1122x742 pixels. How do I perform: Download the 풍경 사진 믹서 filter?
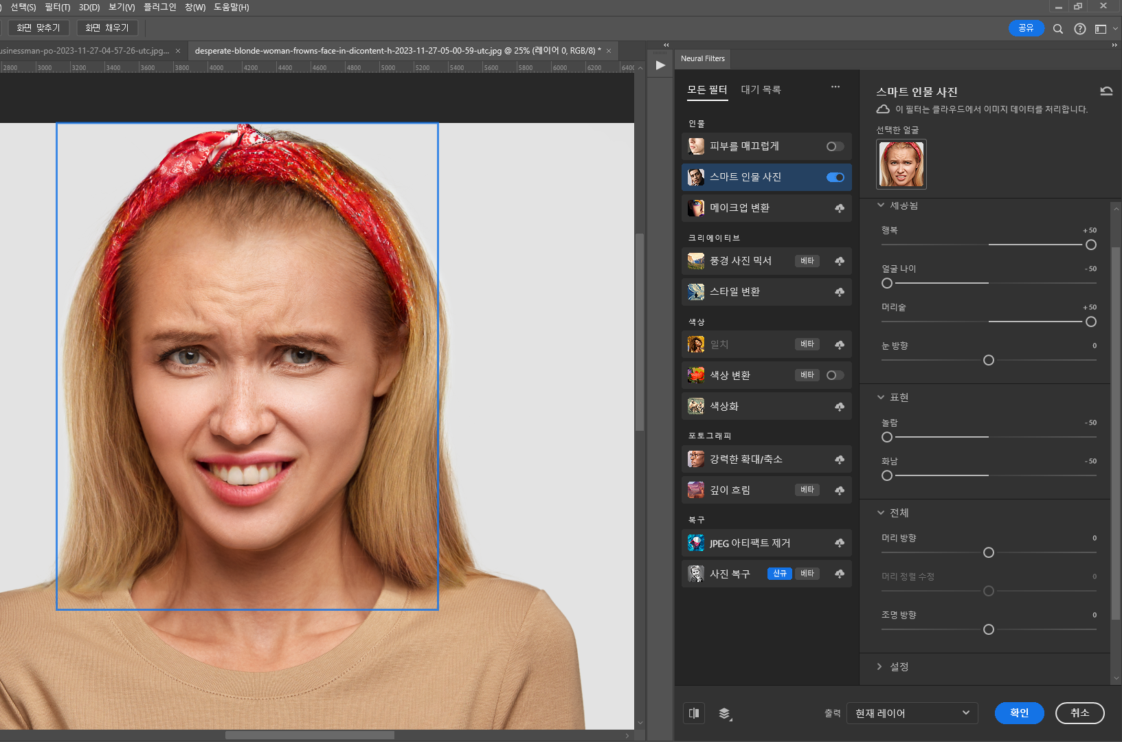[840, 261]
